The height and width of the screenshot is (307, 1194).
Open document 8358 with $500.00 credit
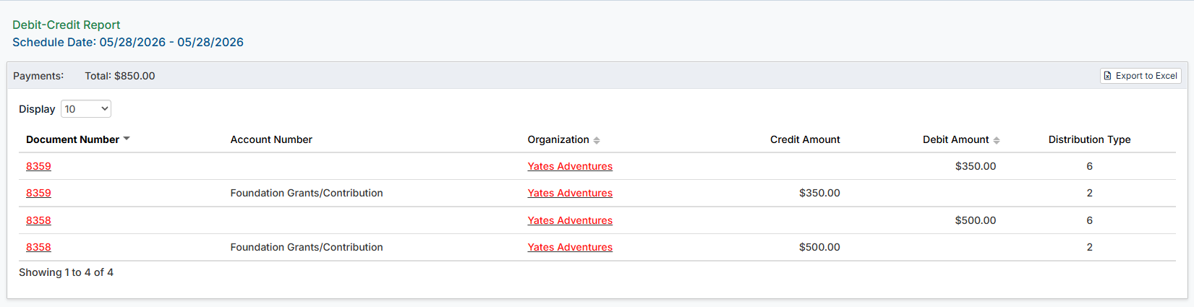[x=38, y=247]
